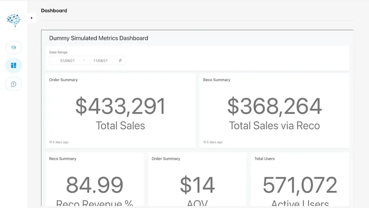Click the Total Users card title
The height and width of the screenshot is (208, 369).
[x=265, y=159]
